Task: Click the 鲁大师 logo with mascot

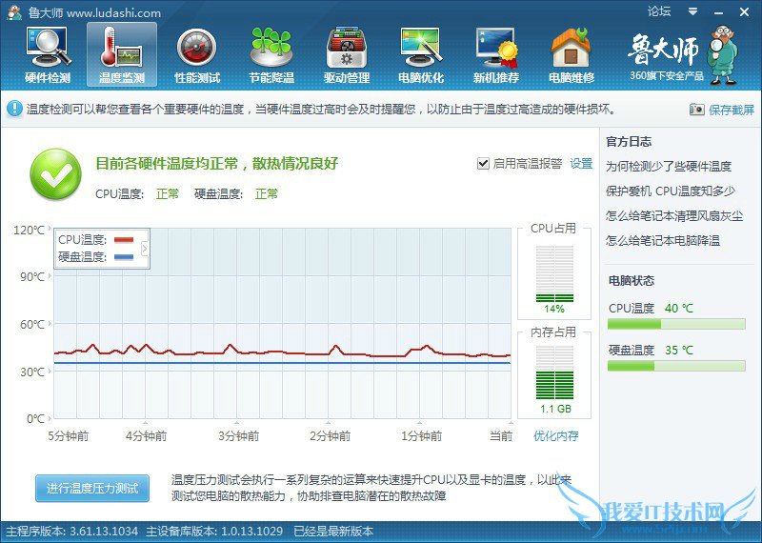Action: click(683, 54)
